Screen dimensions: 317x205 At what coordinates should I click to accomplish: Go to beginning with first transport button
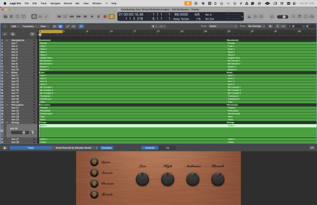point(59,16)
